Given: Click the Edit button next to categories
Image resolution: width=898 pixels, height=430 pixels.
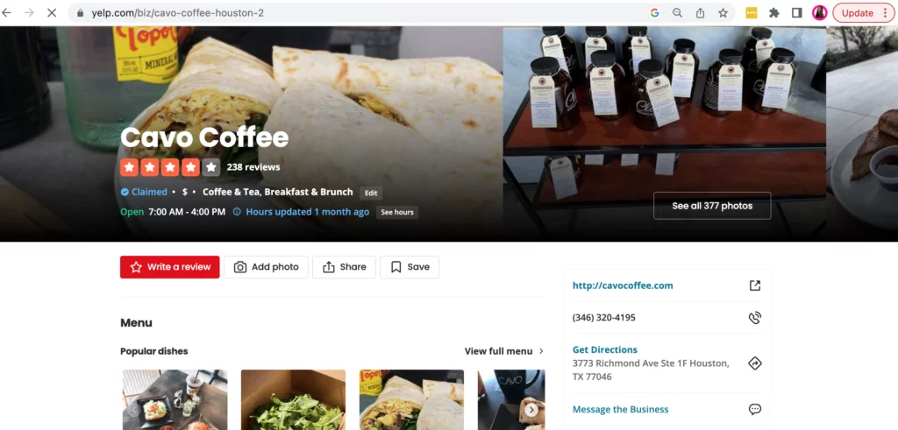Looking at the screenshot, I should tap(371, 193).
